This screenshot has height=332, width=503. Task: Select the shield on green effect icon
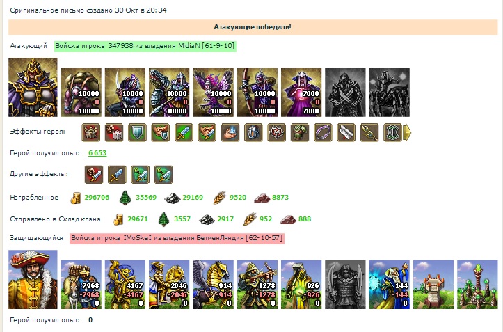point(137,132)
